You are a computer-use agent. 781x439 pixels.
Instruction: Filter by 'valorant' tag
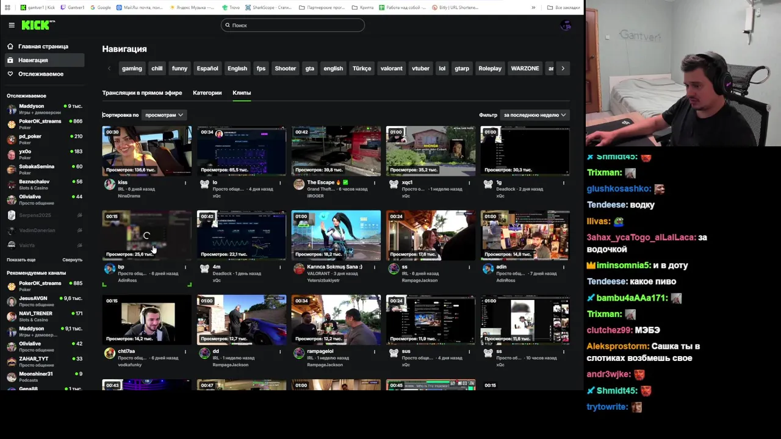click(391, 68)
